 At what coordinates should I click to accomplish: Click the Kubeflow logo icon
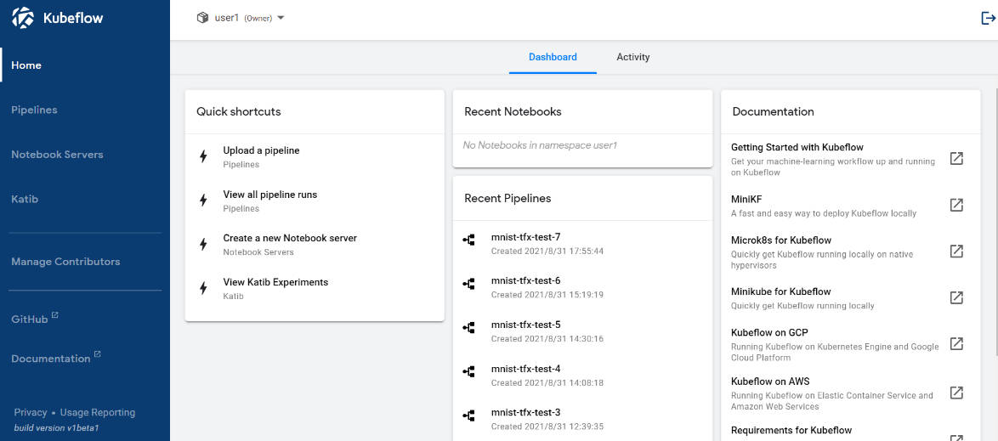(24, 18)
